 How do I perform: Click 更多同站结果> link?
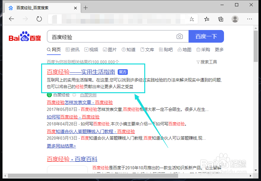[61, 146]
